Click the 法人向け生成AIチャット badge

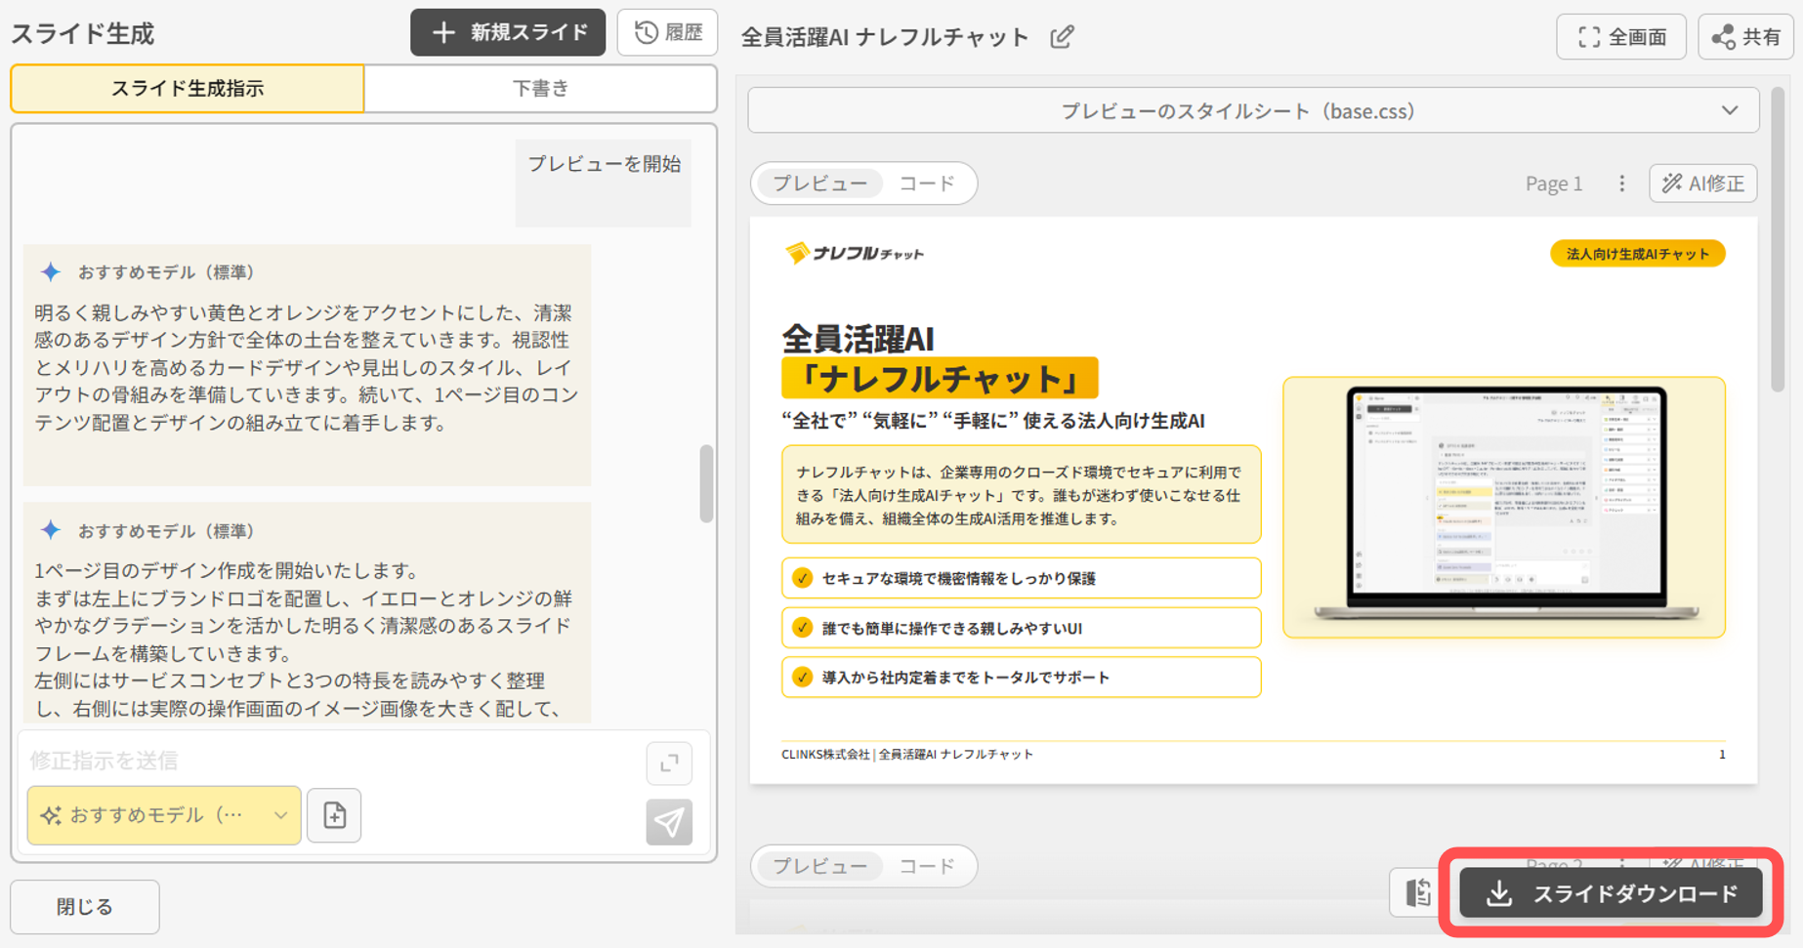click(x=1638, y=254)
